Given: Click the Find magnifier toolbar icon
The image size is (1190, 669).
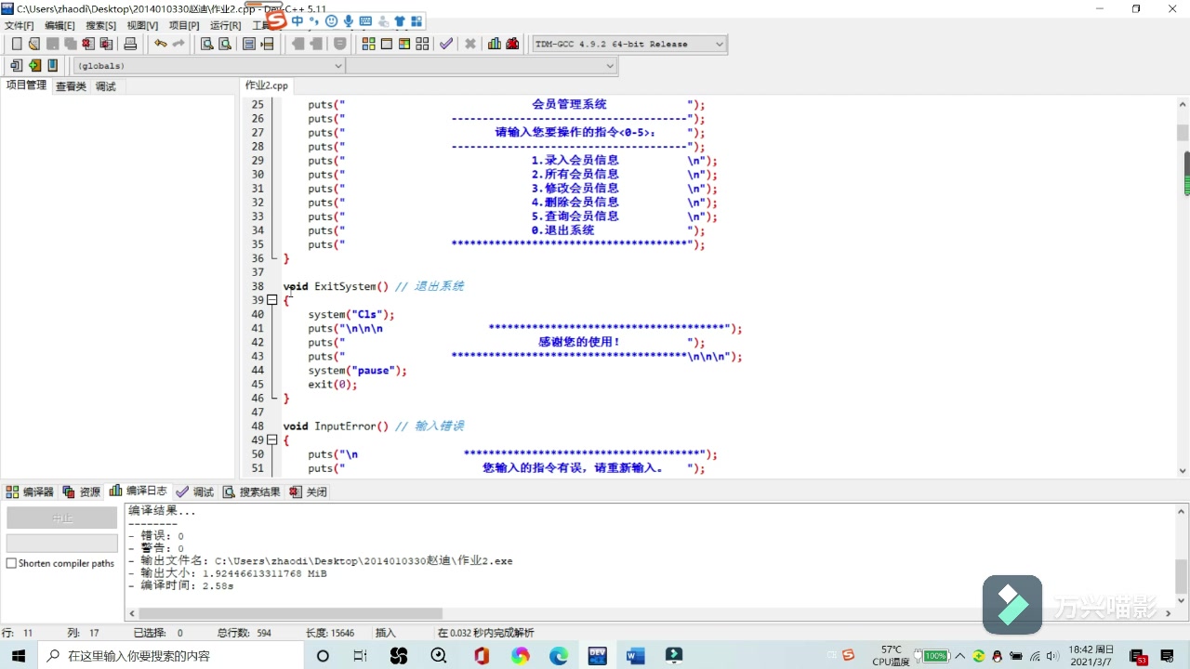Looking at the screenshot, I should point(206,44).
